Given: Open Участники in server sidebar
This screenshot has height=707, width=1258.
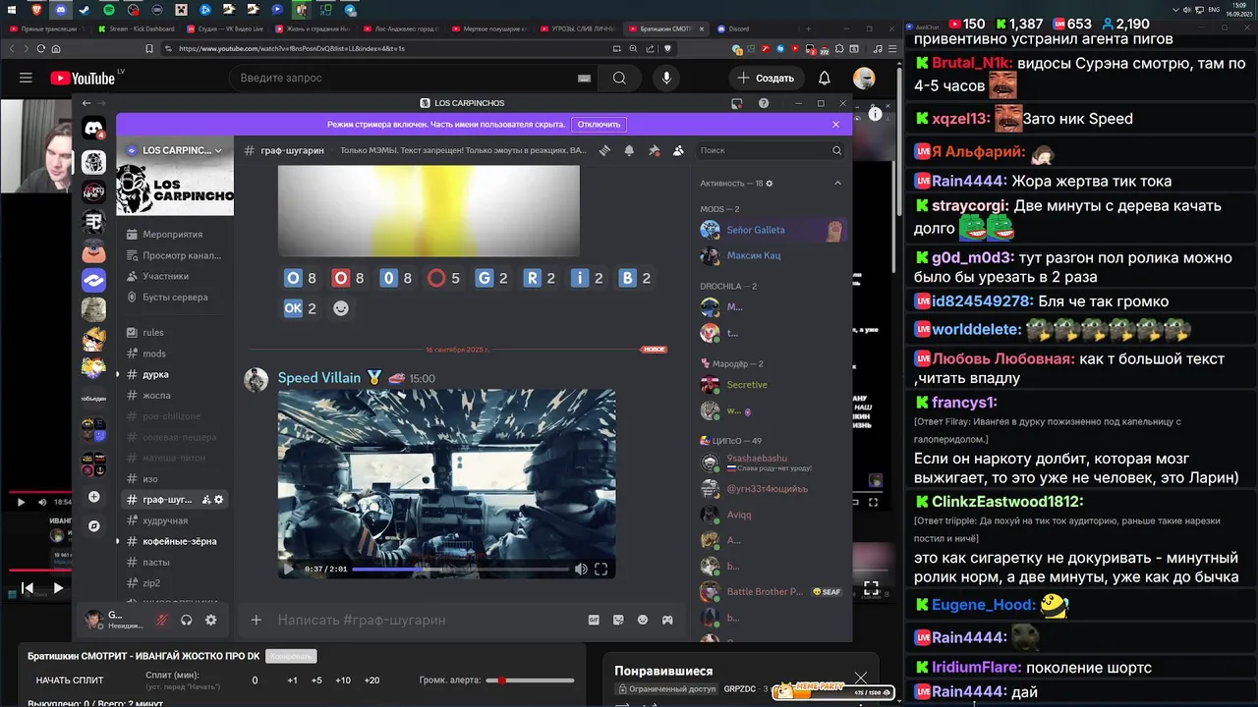Looking at the screenshot, I should pos(174,276).
